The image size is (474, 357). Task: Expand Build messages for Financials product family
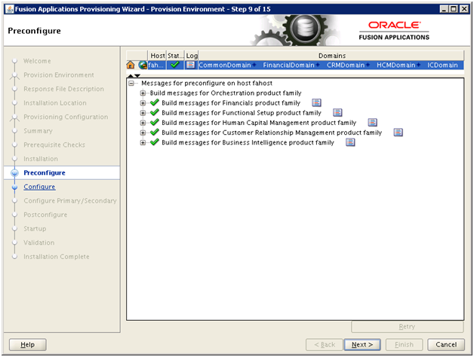(x=143, y=103)
